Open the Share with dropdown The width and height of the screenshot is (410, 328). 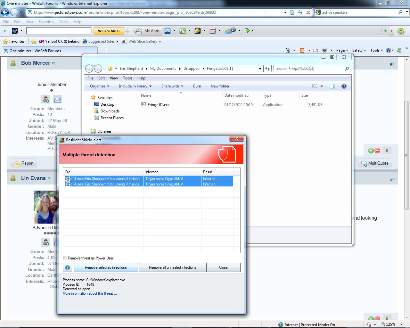click(x=172, y=86)
